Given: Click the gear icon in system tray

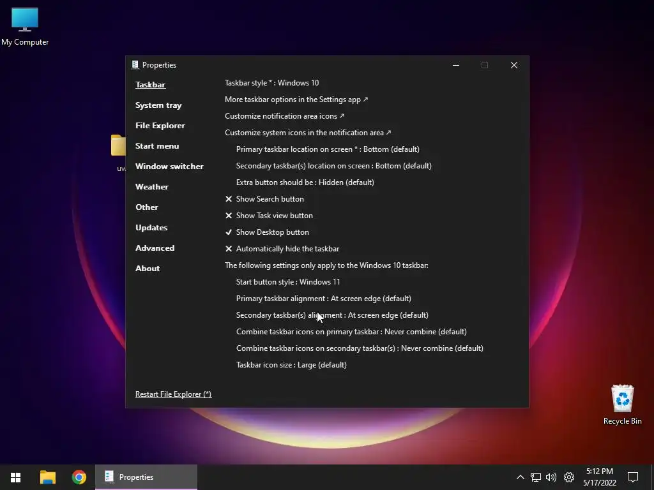Looking at the screenshot, I should (569, 477).
